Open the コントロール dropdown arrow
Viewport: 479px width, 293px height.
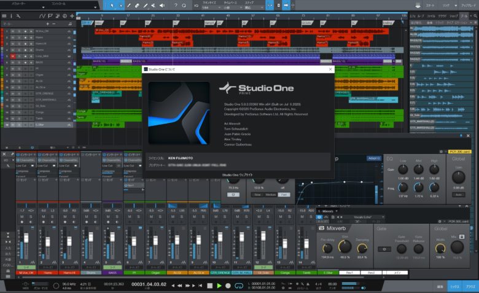(x=95, y=7)
